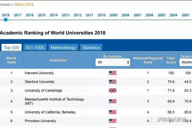Click the US flag in Harvard row

(113, 73)
